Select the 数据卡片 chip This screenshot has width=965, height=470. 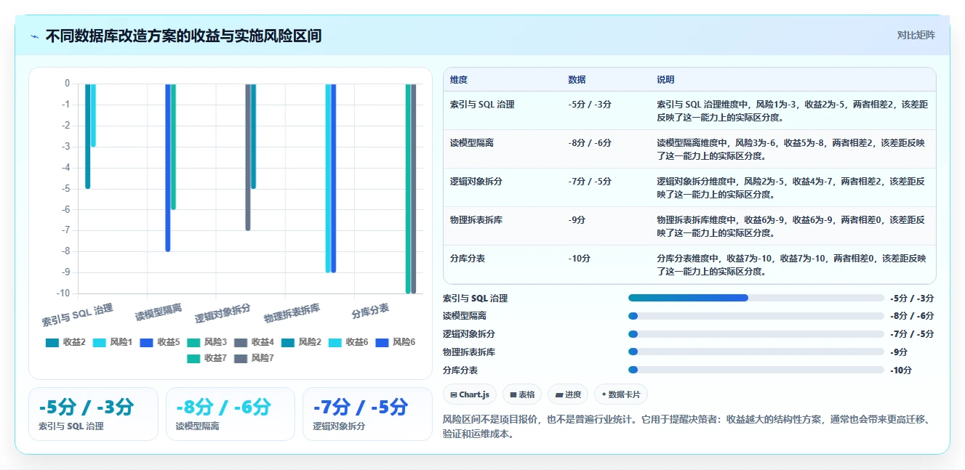tap(620, 394)
